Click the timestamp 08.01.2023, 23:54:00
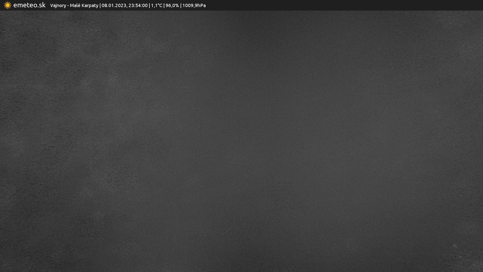Viewport: 483px width, 272px height. 125,6
